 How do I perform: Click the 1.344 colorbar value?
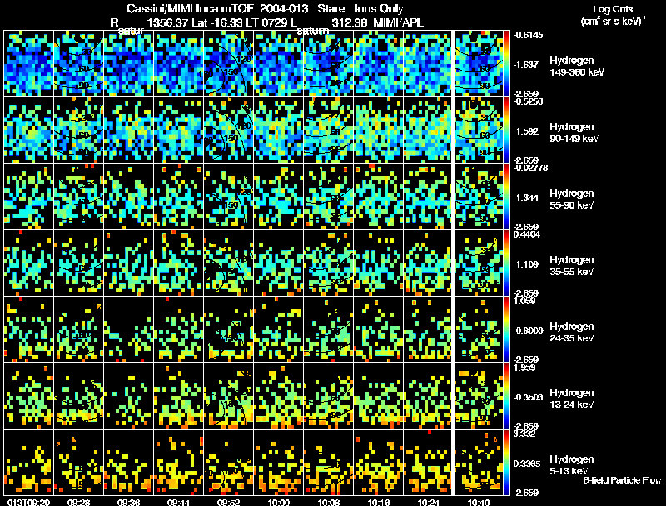[x=527, y=198]
